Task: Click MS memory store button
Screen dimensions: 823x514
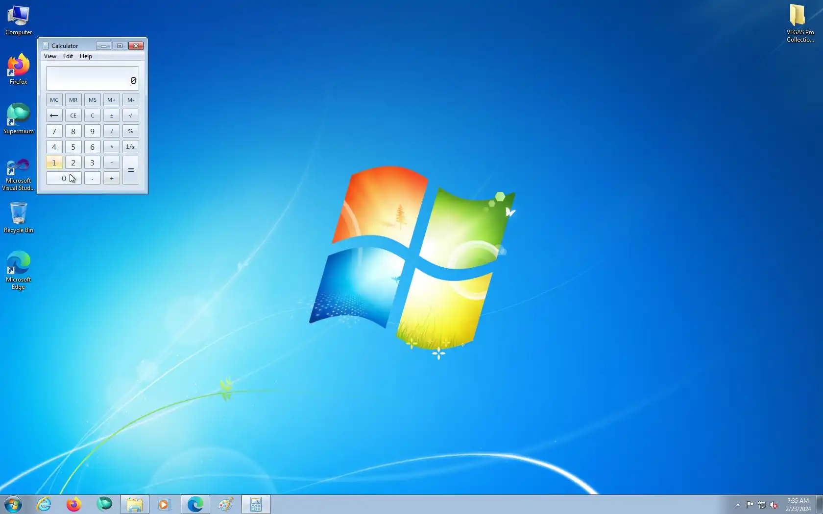Action: (92, 100)
